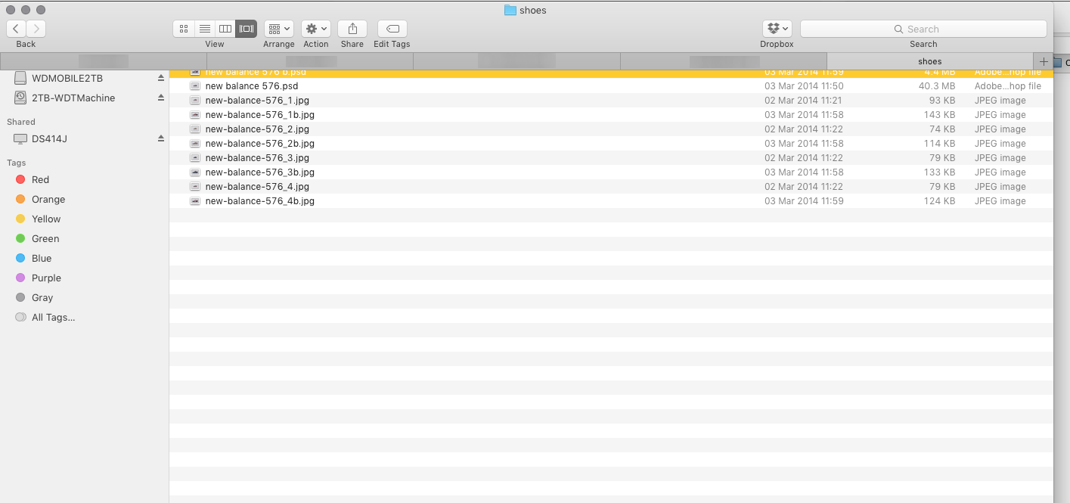Click the 93 KB size cell
This screenshot has height=503, width=1070.
coord(942,101)
